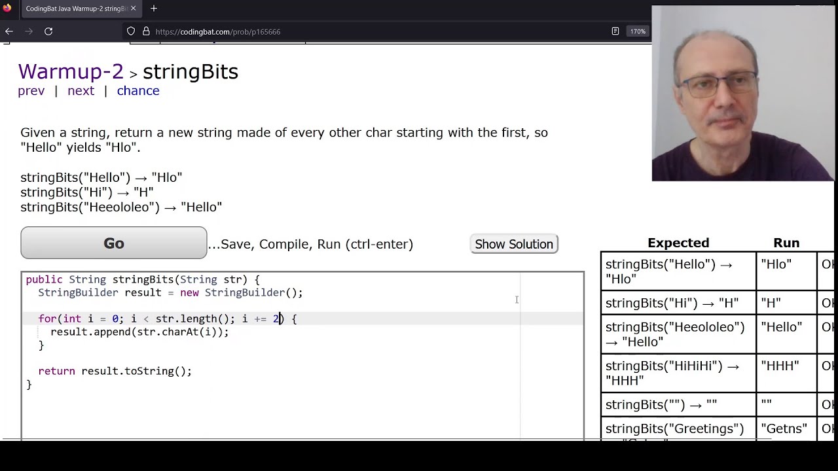Go to the next problem
Screen dimensions: 838x471
click(81, 91)
